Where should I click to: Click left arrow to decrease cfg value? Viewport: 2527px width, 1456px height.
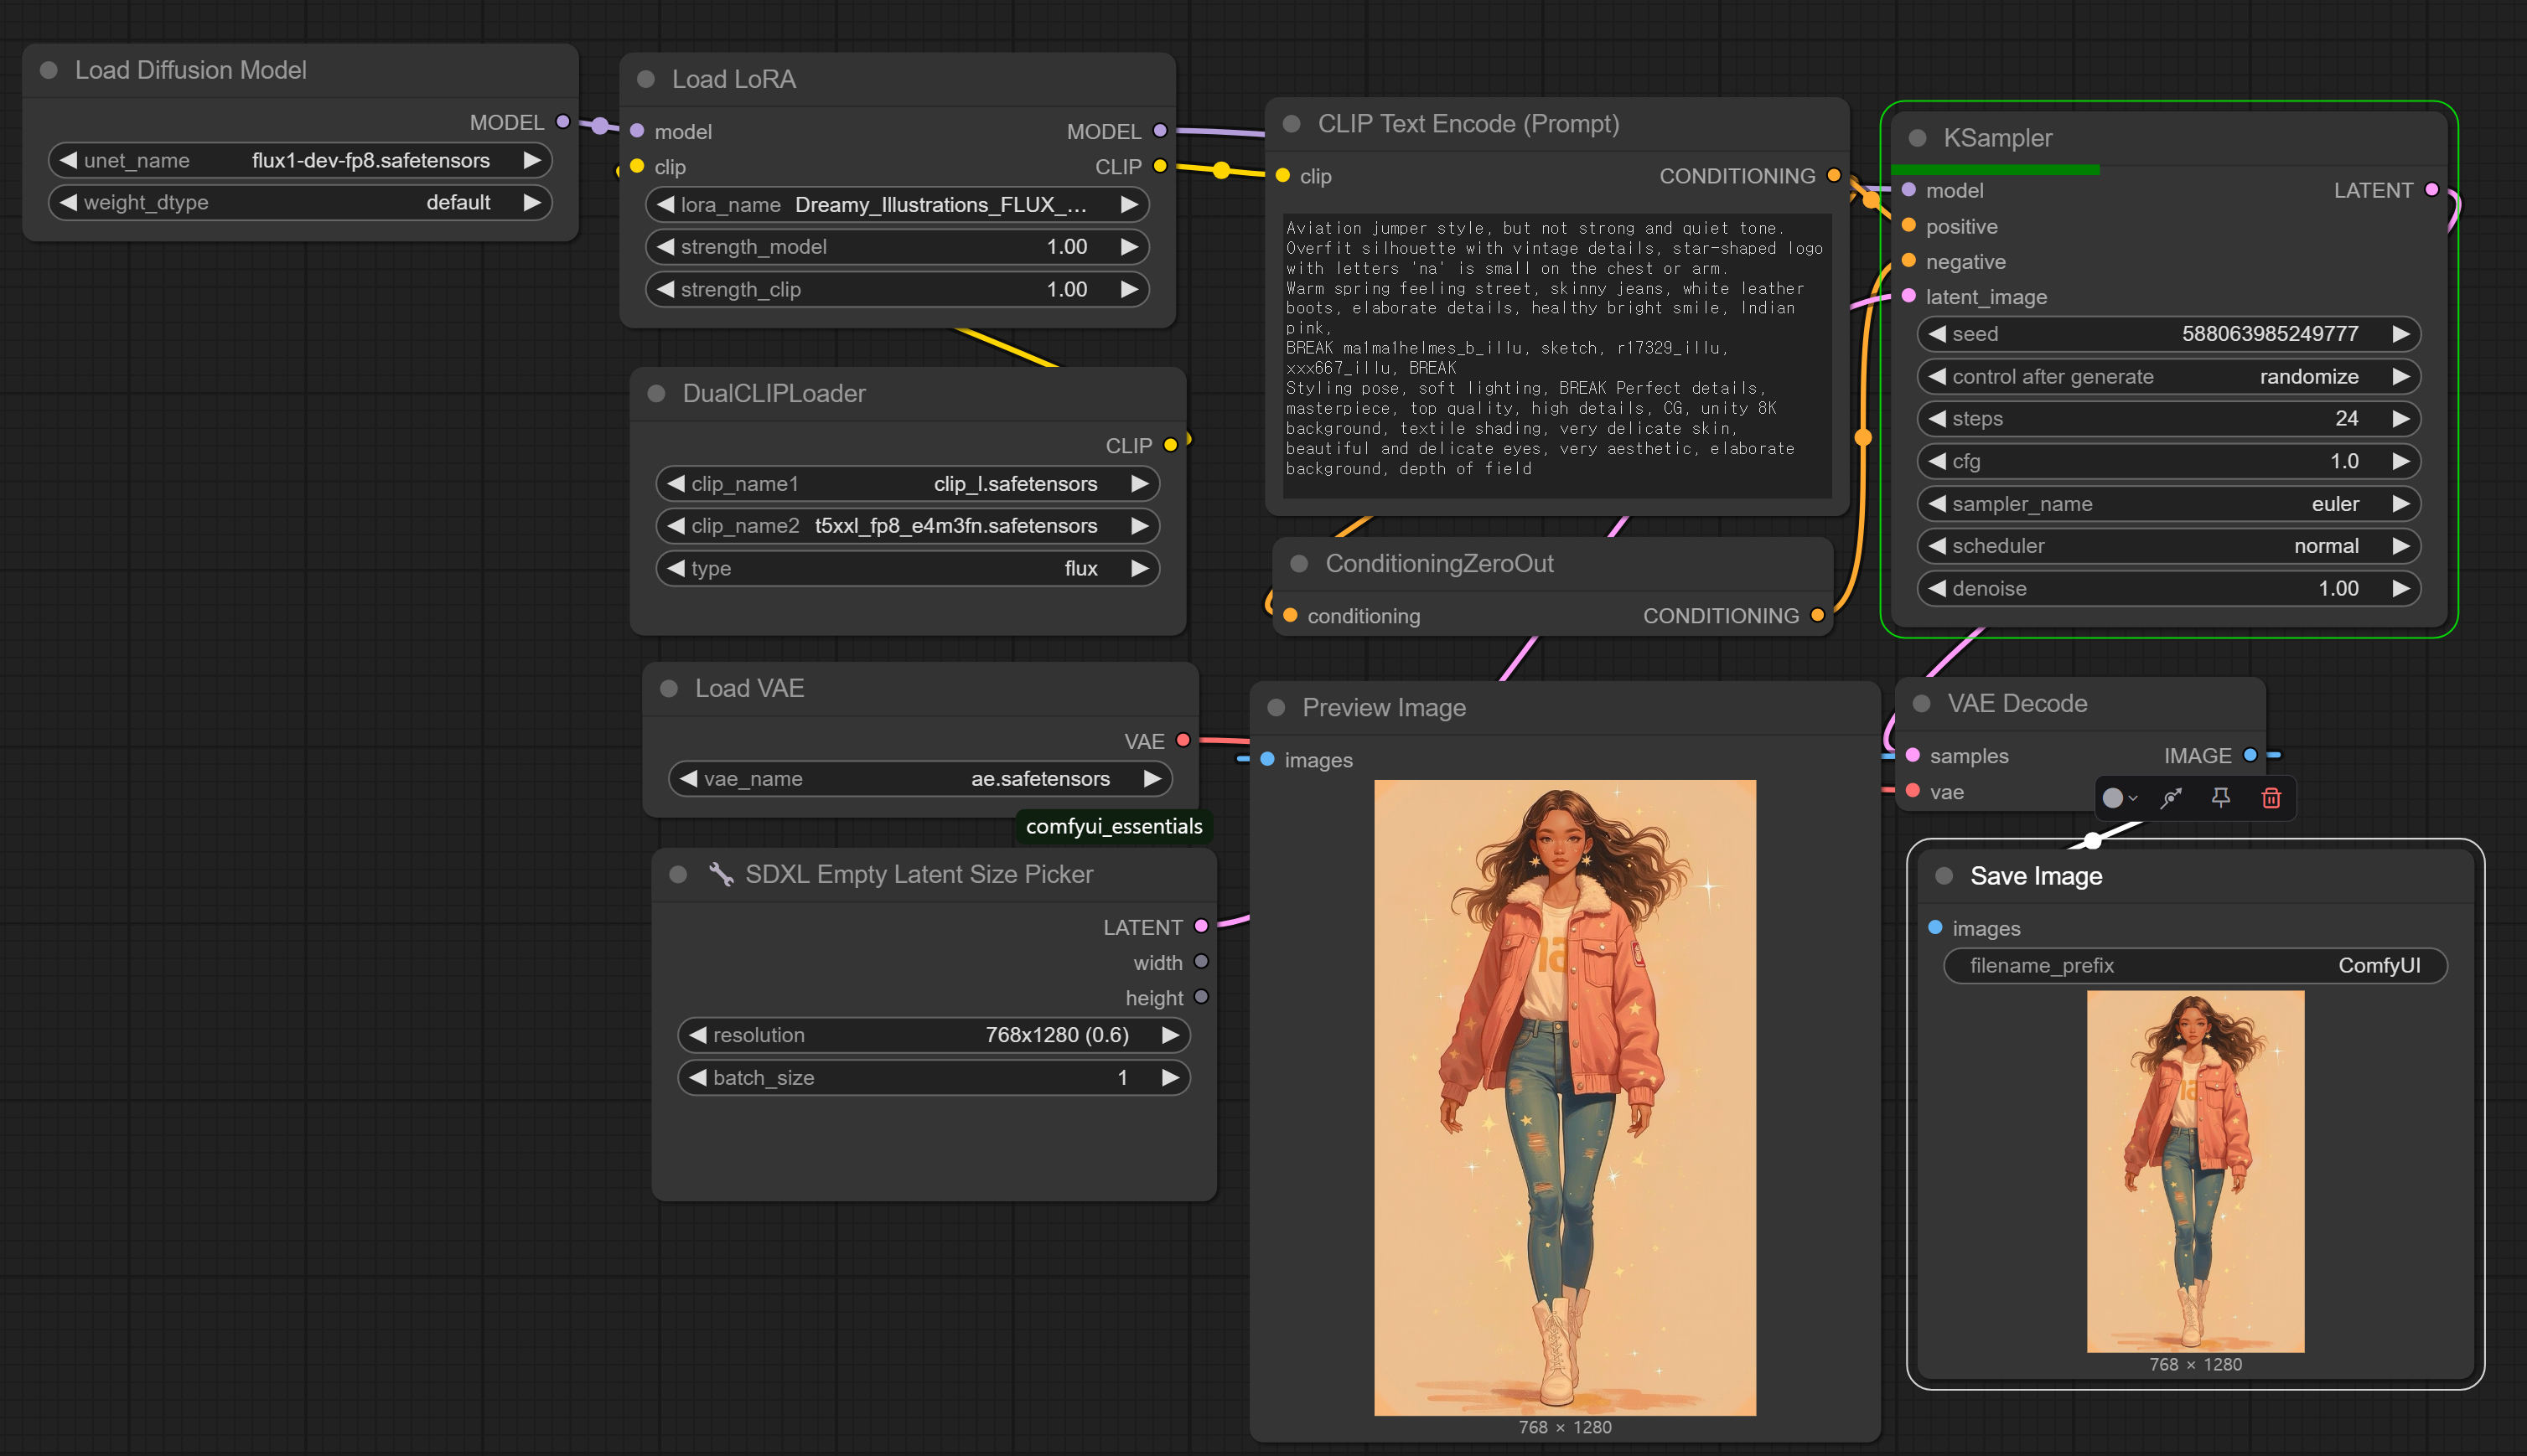coord(1938,461)
